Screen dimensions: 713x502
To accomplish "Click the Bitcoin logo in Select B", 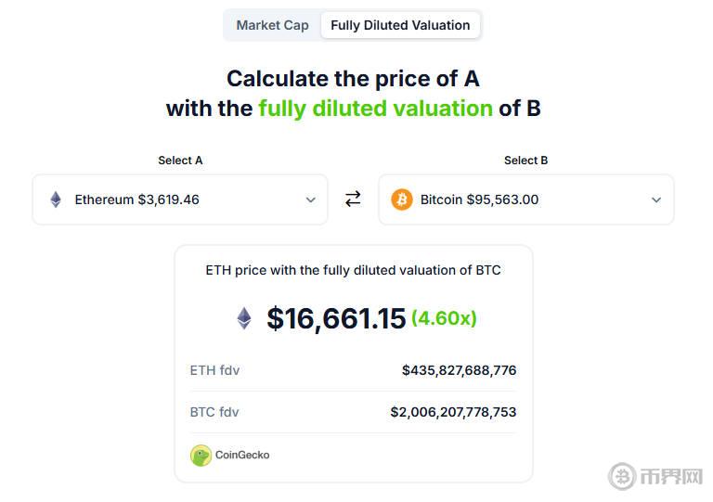I will point(402,200).
